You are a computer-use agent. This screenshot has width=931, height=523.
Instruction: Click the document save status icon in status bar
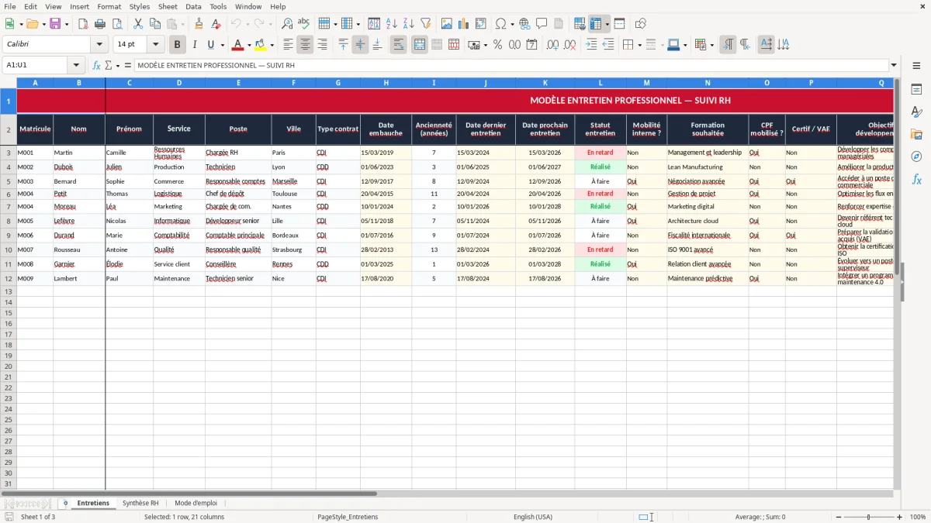coord(9,517)
